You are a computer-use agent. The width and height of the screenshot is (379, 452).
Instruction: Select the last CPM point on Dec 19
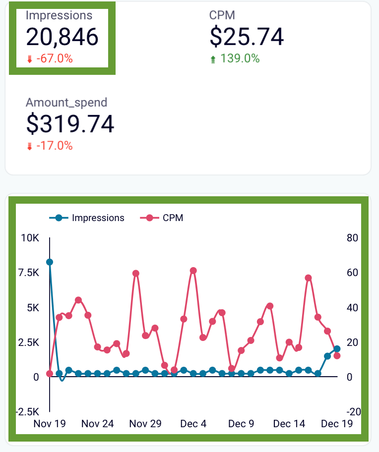pos(337,356)
